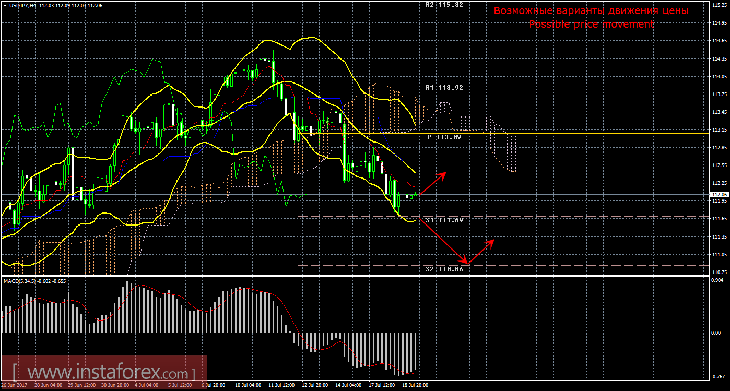Click the 11 Jul 12:00 time axis label

point(281,385)
